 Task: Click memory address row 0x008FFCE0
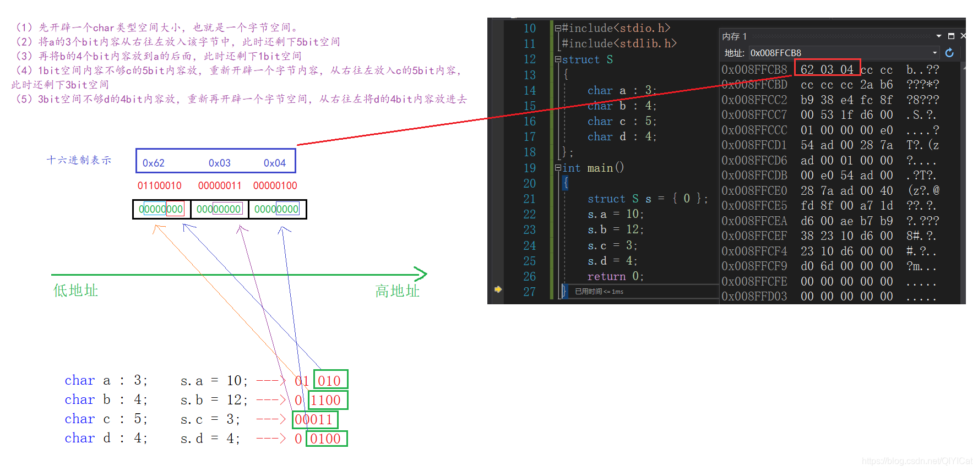tap(754, 191)
